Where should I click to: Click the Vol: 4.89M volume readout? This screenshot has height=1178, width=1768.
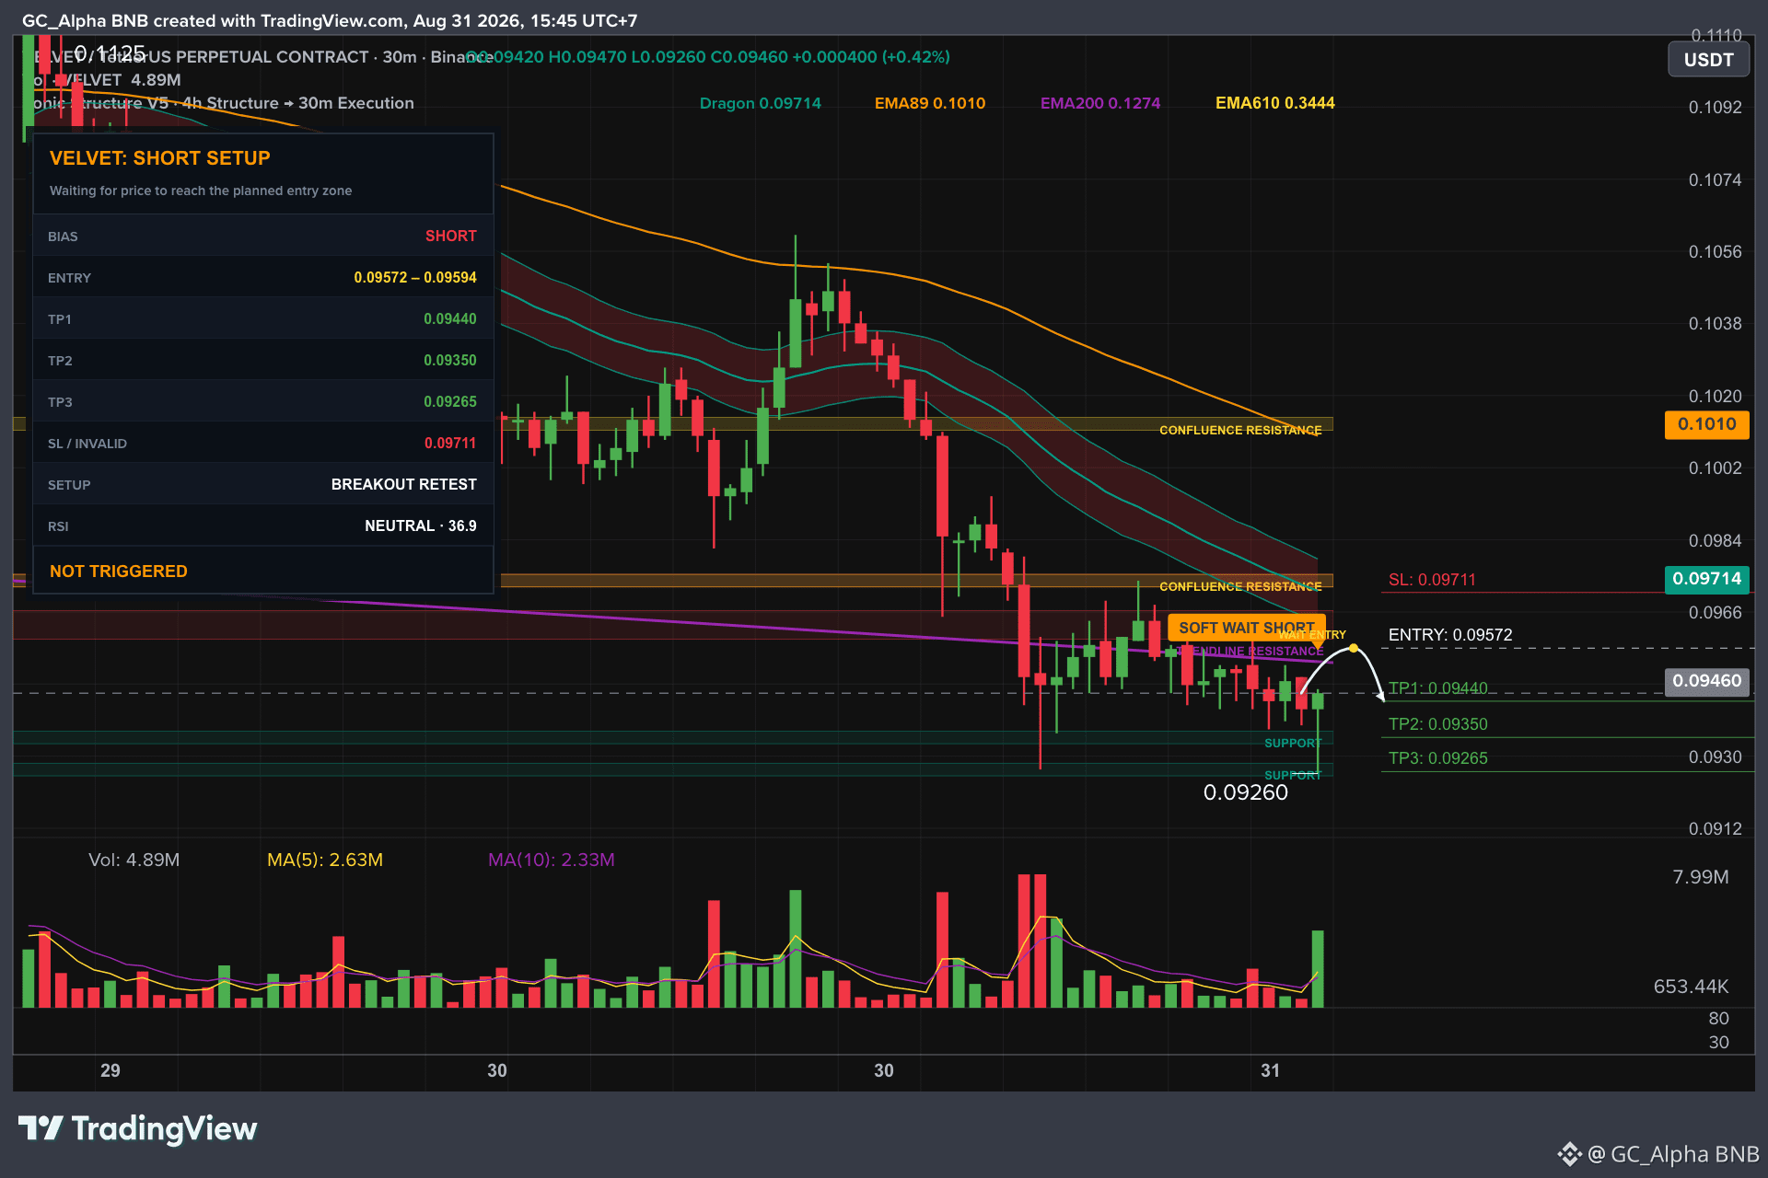134,860
